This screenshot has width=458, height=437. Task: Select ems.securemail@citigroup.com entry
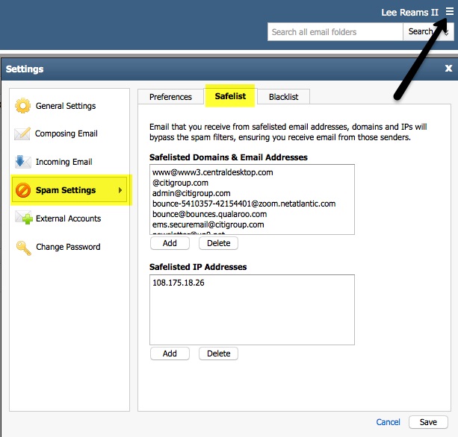208,224
